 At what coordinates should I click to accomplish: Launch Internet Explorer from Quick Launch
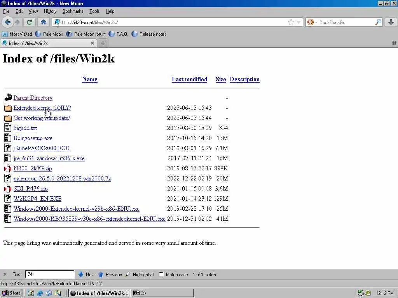(40, 293)
